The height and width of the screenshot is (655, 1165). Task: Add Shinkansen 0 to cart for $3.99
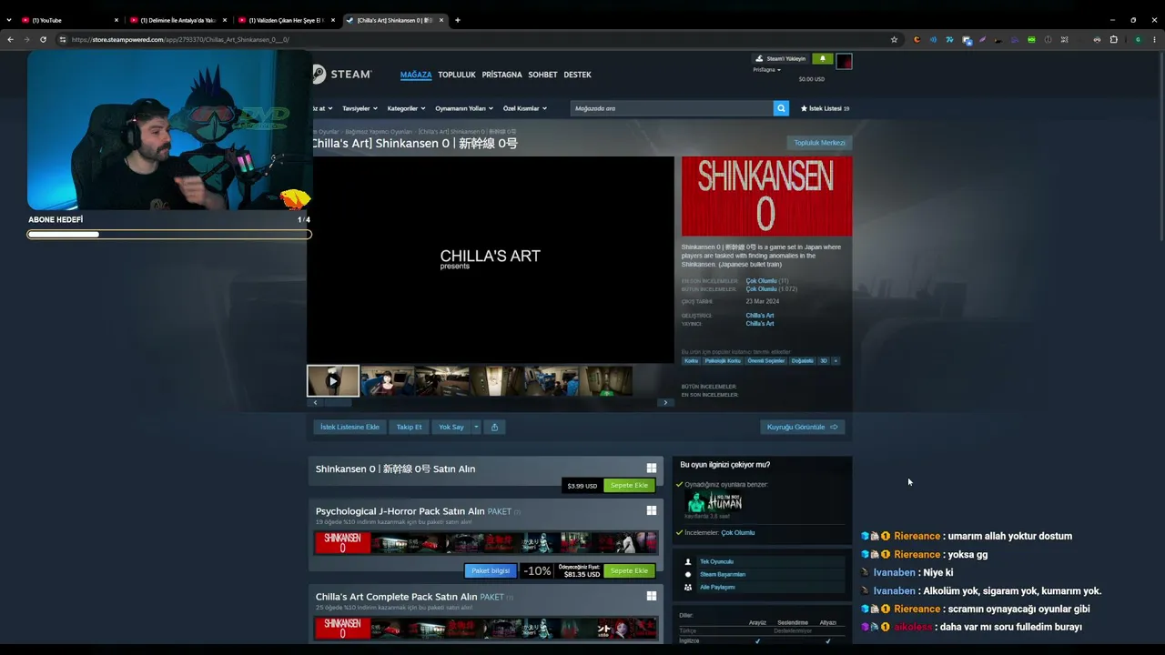629,486
